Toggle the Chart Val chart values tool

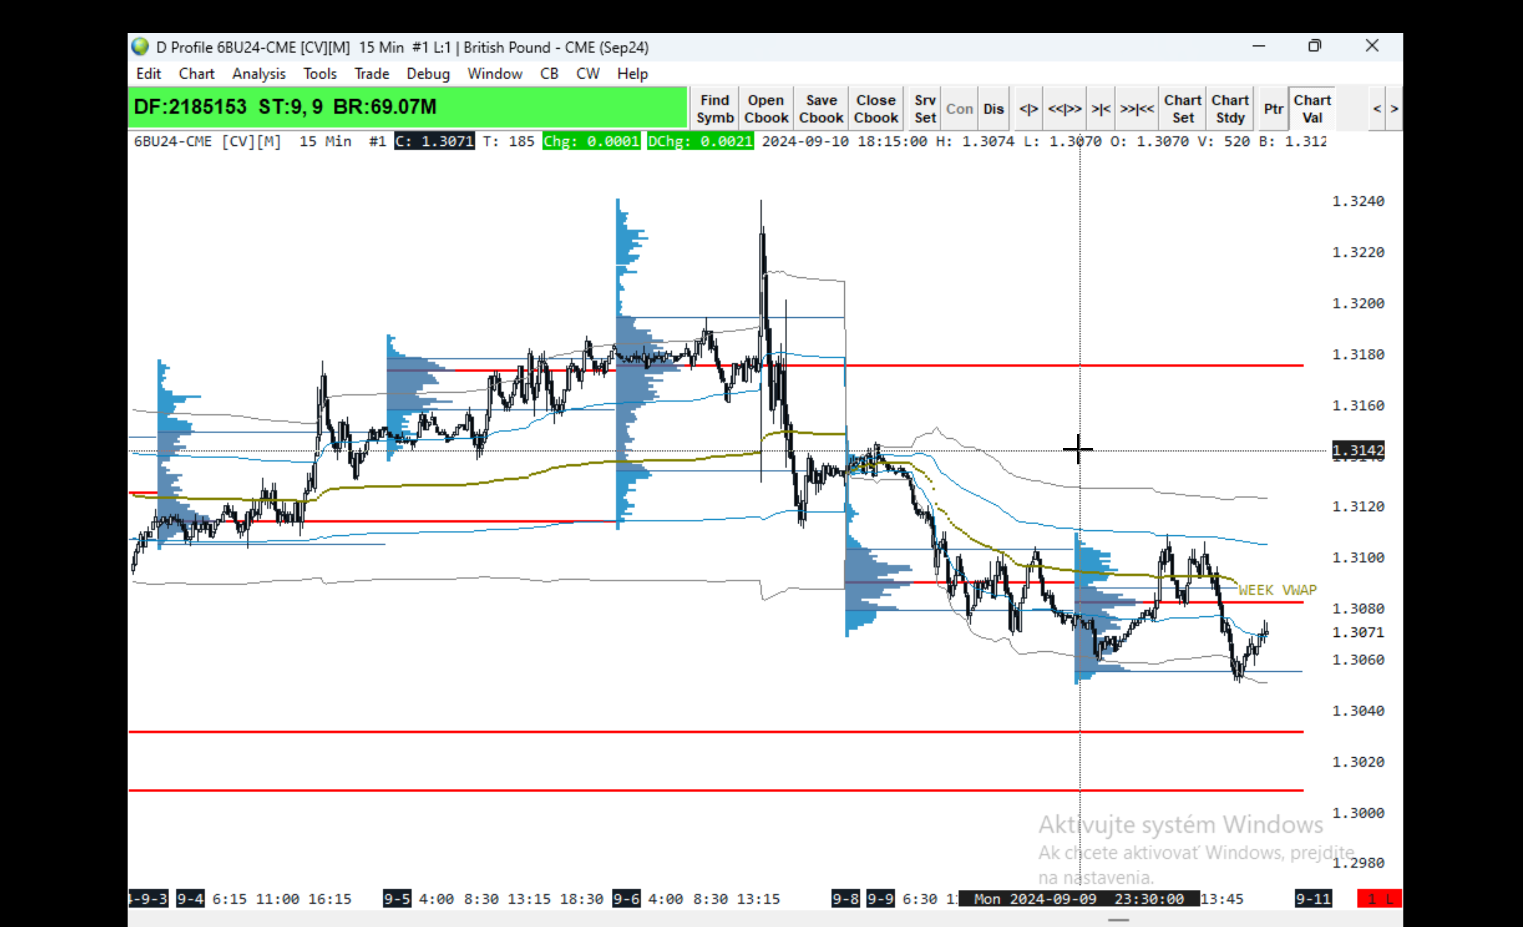click(1312, 109)
